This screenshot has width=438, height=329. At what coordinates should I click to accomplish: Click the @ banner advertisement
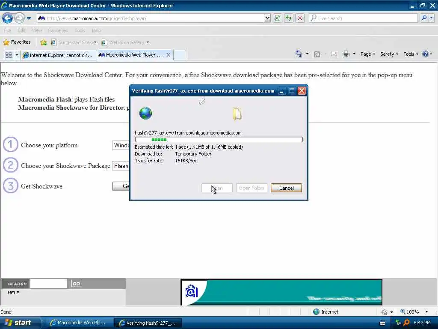(x=281, y=292)
